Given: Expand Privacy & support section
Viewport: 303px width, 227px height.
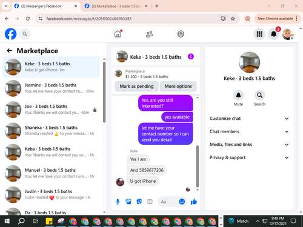Looking at the screenshot, I should 249,157.
